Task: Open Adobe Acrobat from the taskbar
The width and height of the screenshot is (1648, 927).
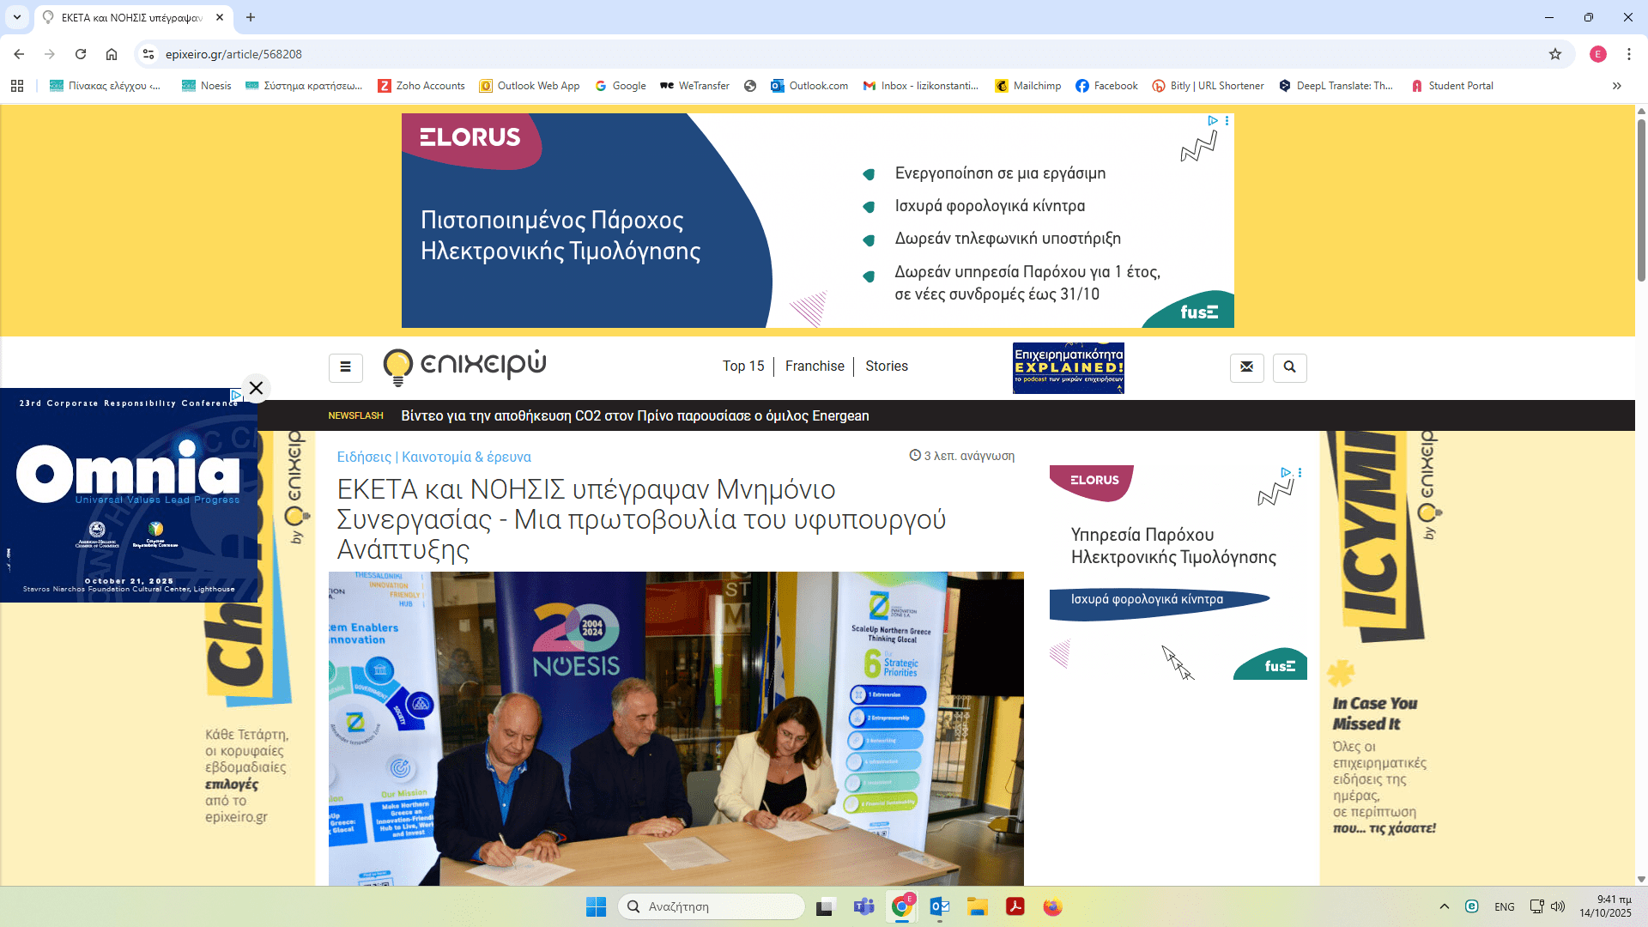Action: 1015,906
